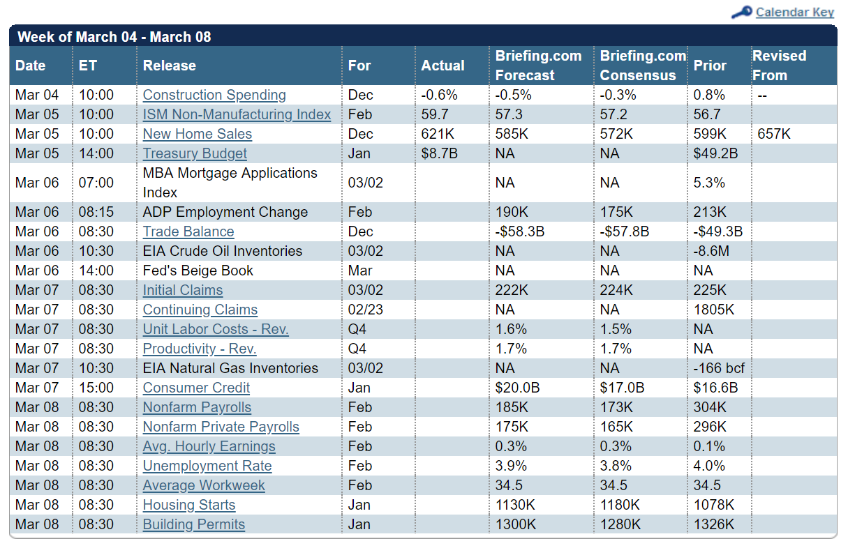The image size is (848, 555).
Task: Click the EIA Crude Oil Inventories text
Action: point(223,251)
